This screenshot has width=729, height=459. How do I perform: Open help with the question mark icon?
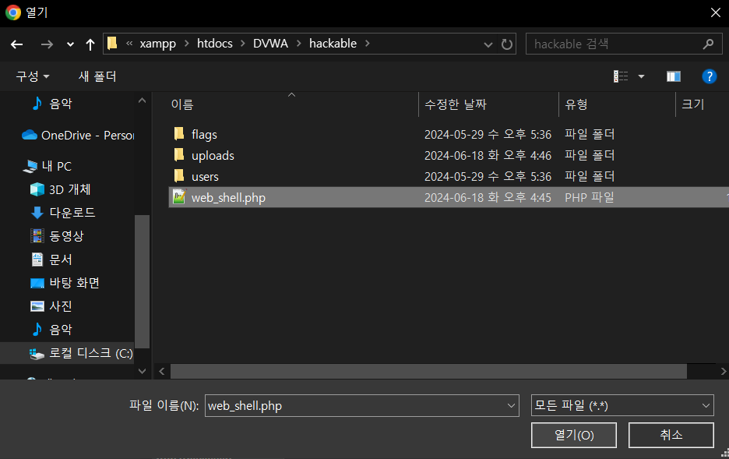(709, 76)
